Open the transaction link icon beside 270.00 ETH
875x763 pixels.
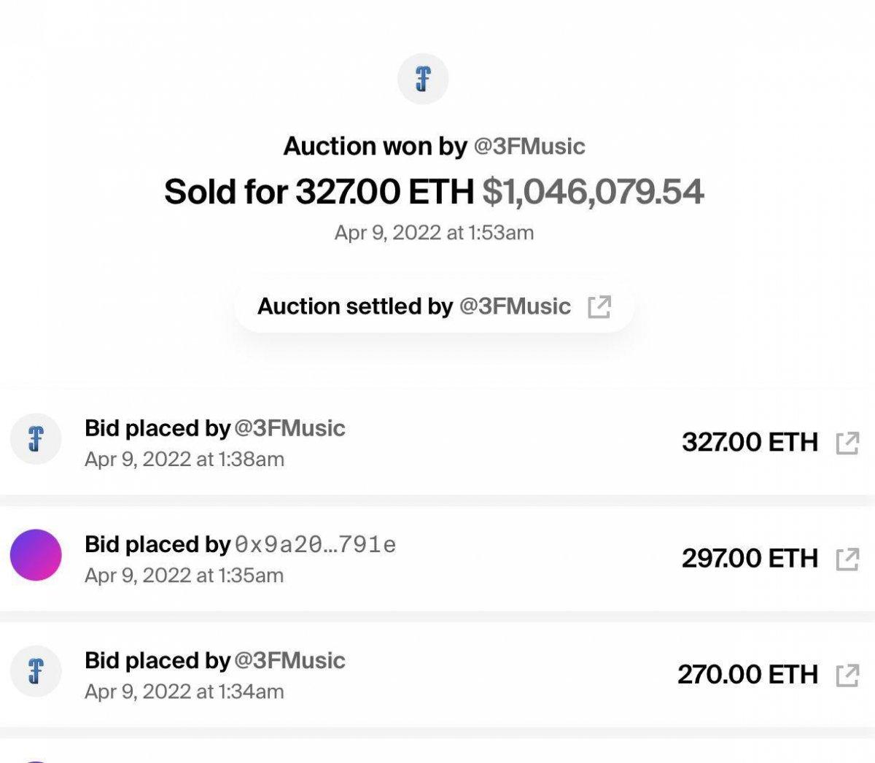(x=847, y=675)
